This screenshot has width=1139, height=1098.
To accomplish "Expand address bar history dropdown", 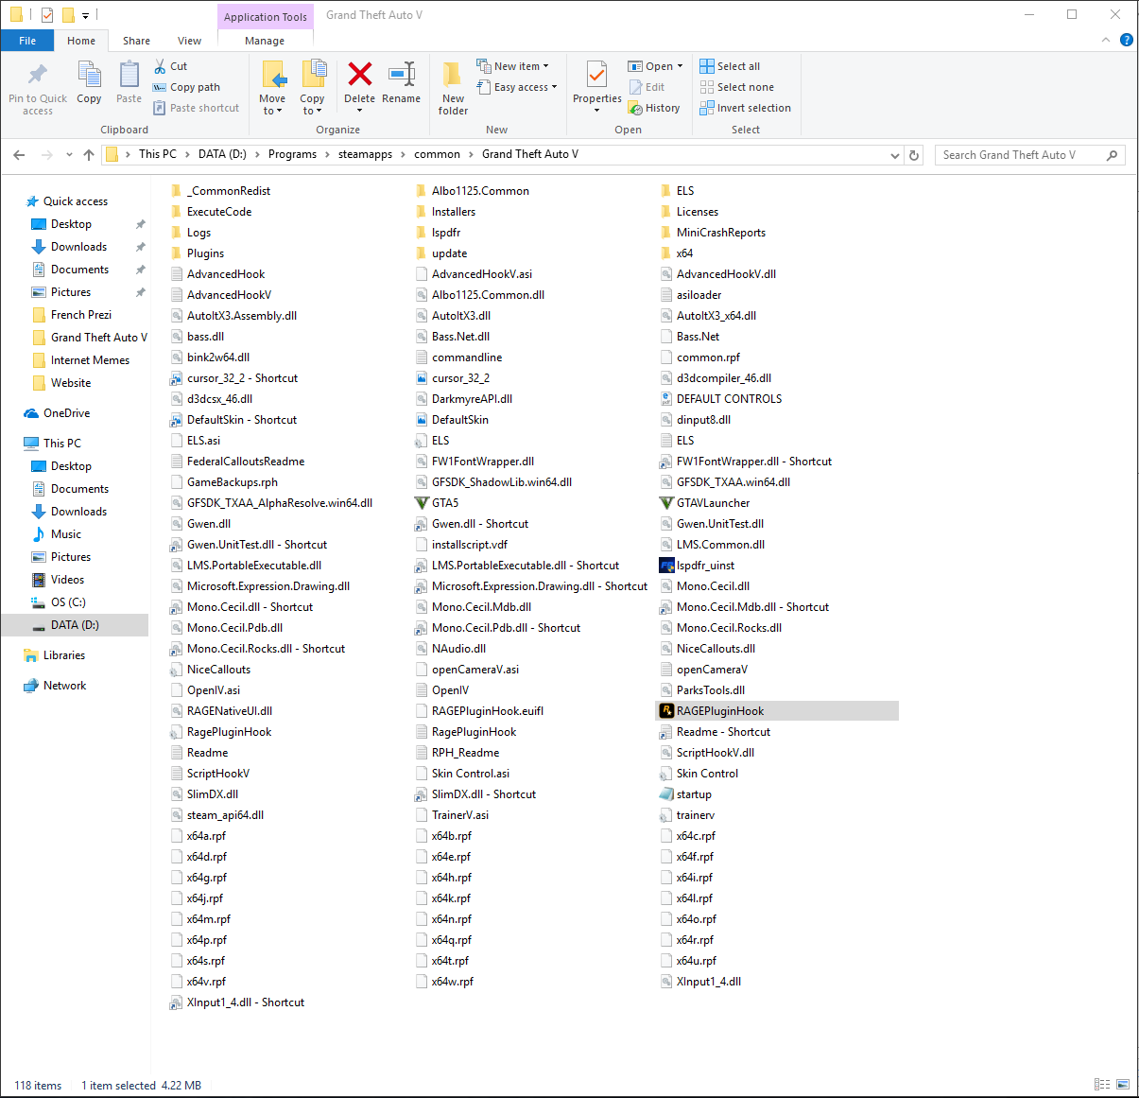I will tap(895, 155).
